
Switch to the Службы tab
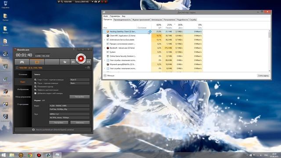(193, 20)
